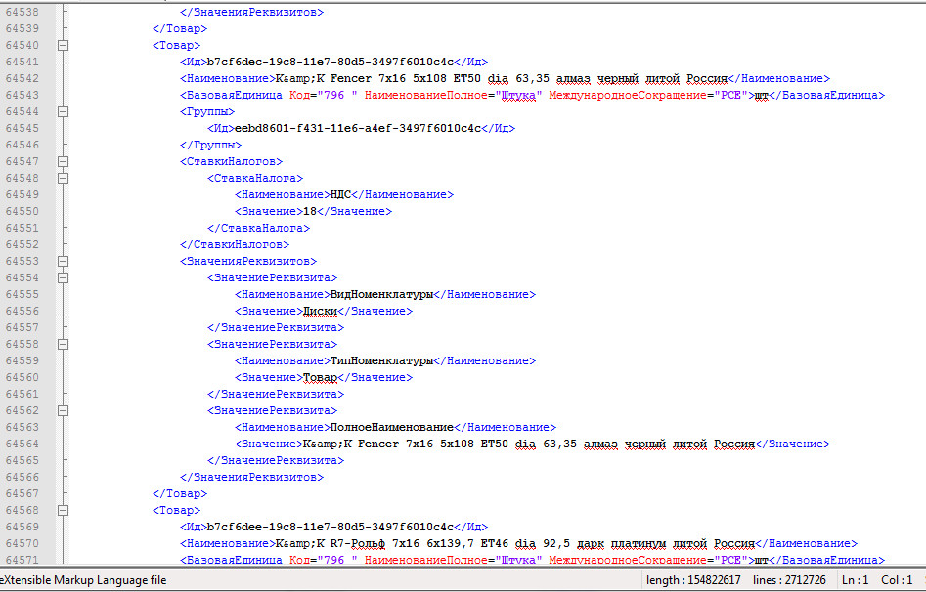Place cursor on the Диски value

(x=320, y=311)
